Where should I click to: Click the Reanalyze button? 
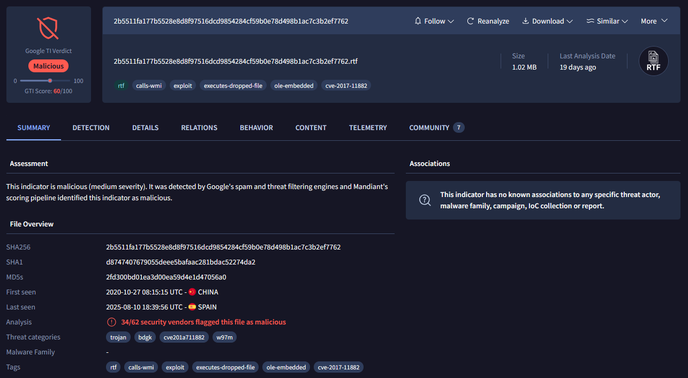[488, 21]
